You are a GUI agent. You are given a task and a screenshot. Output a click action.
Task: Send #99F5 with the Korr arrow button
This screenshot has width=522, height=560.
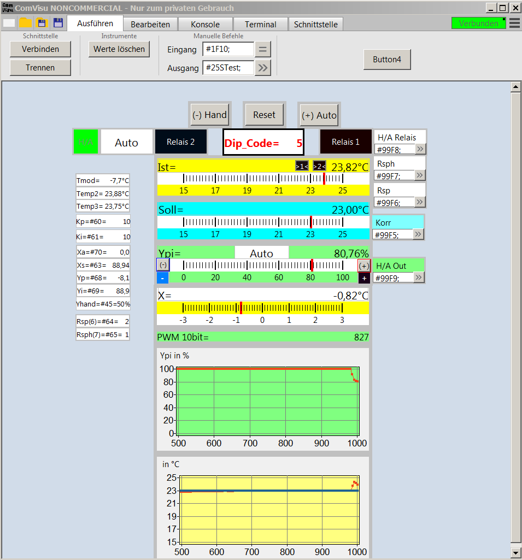coord(418,234)
